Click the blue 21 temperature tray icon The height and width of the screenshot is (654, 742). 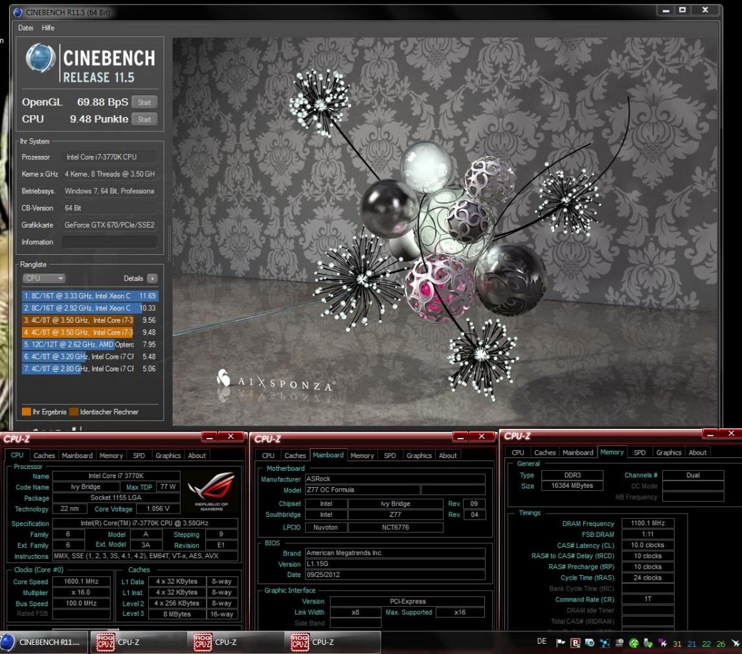pyautogui.click(x=692, y=644)
